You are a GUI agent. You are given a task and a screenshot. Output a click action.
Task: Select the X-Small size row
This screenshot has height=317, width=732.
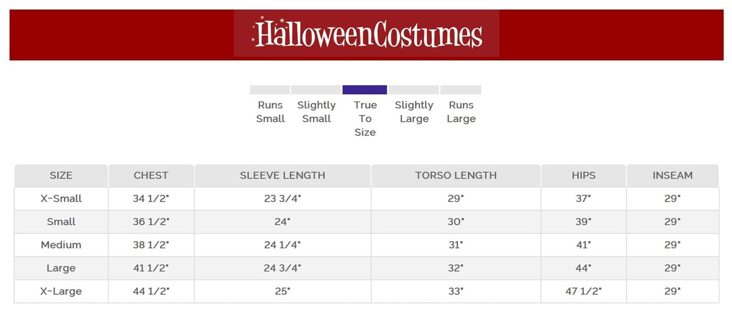tap(61, 199)
